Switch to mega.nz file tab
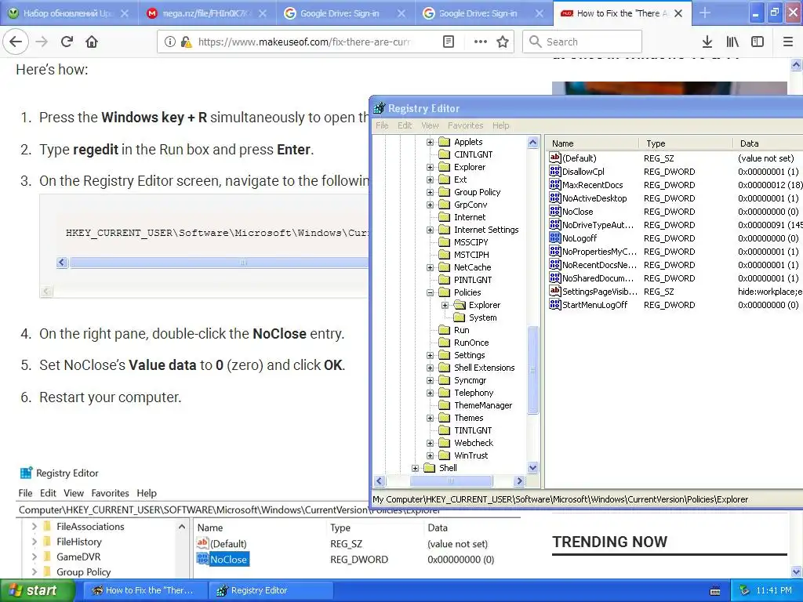Image resolution: width=803 pixels, height=602 pixels. pos(207,13)
